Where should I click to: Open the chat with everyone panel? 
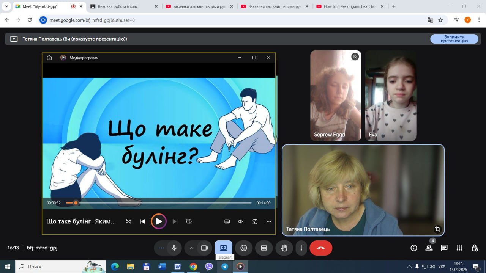(x=444, y=248)
